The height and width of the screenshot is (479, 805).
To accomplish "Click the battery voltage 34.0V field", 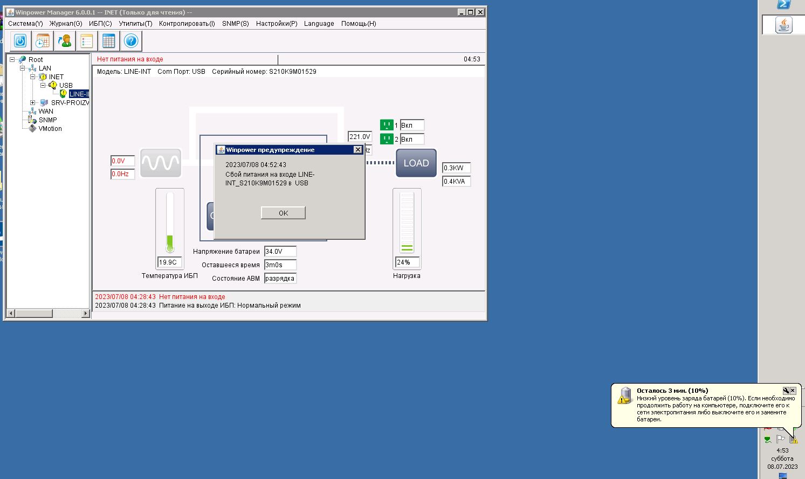I will pyautogui.click(x=280, y=252).
